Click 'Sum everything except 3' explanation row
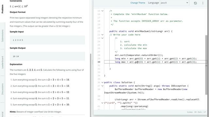Viewport: 209px width, 117px height. coord(40,92)
